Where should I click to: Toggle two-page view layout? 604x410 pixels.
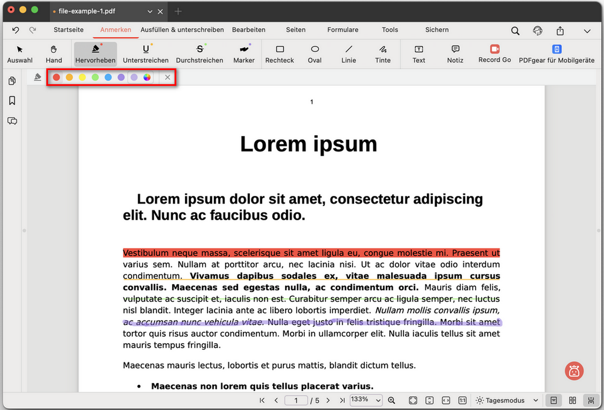coord(572,400)
